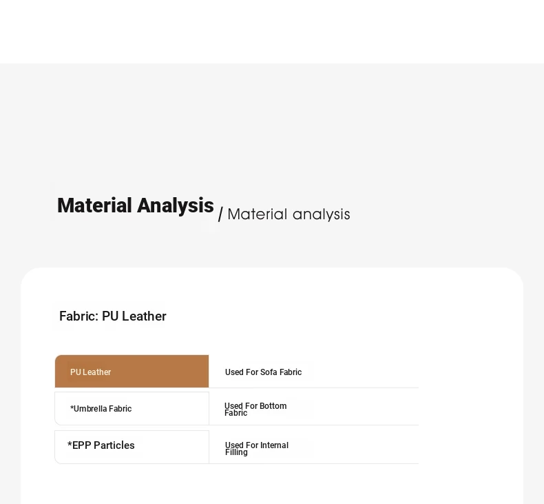Click the asterisk before "Umbrella Fabric"

tap(72, 407)
